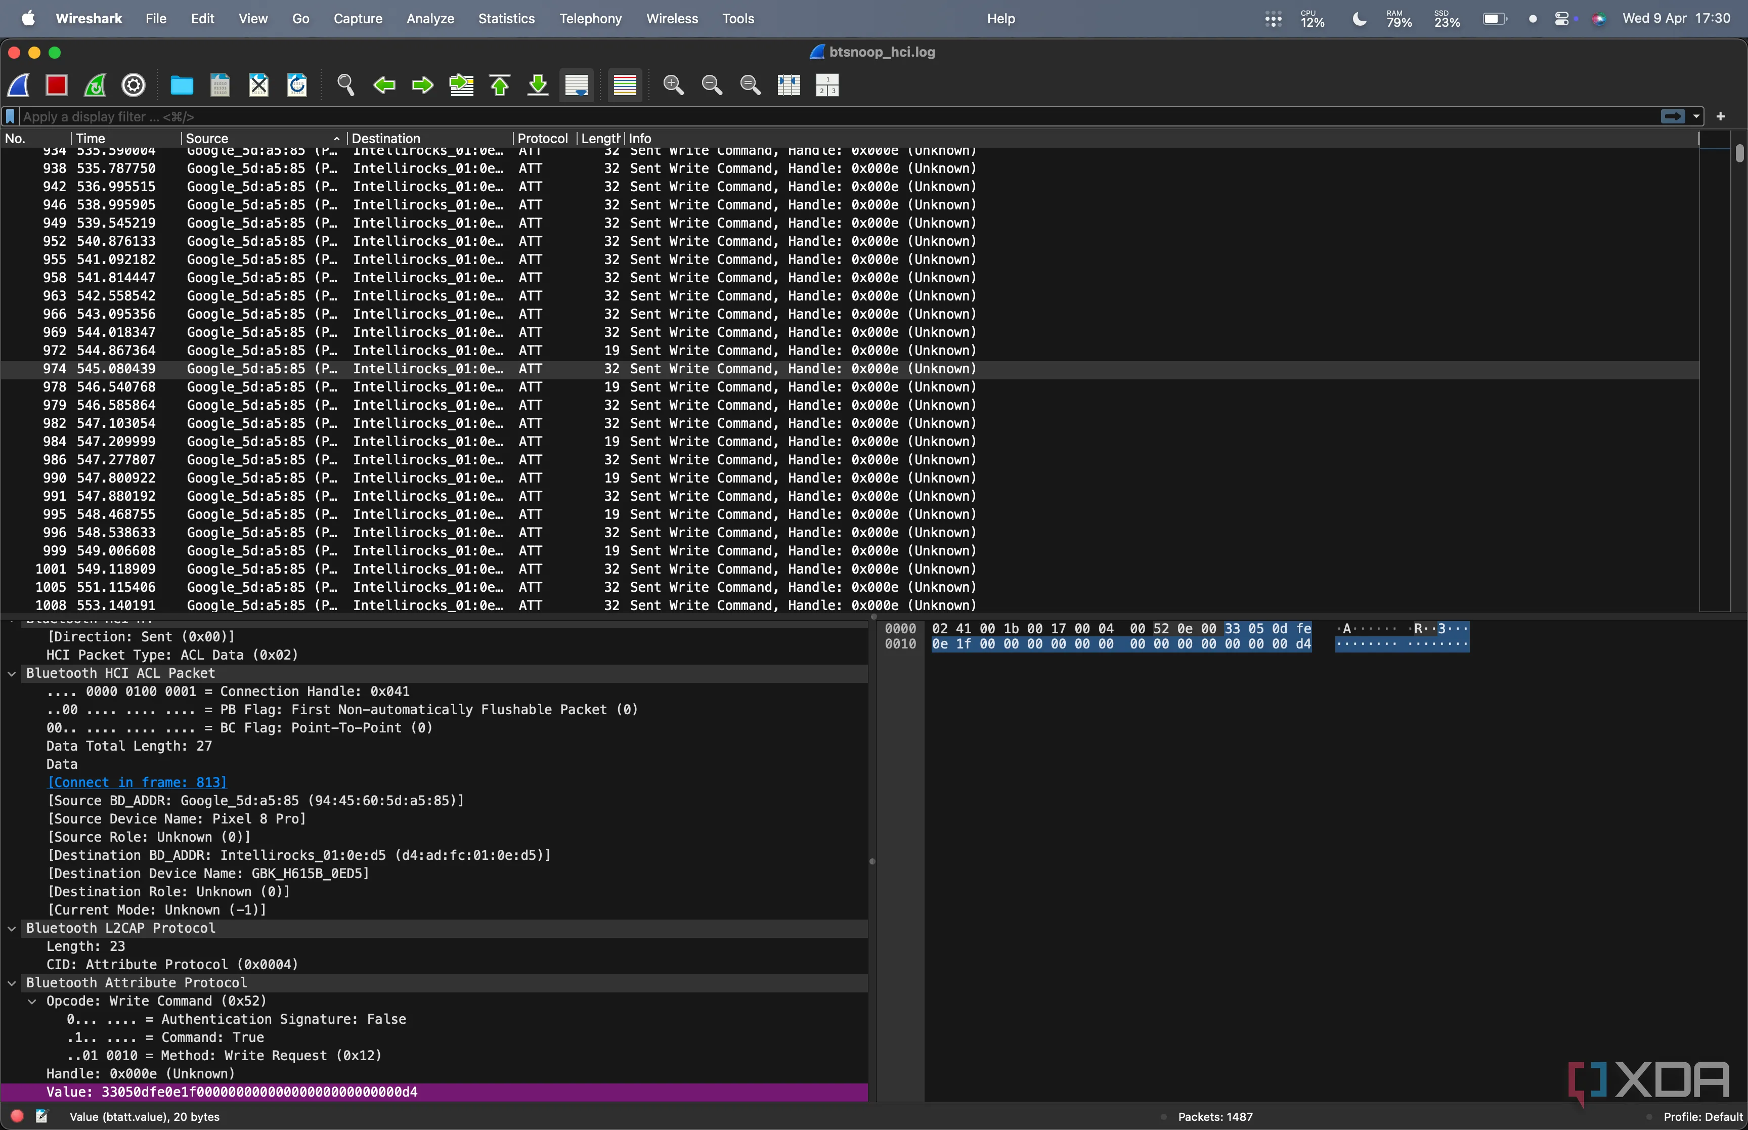This screenshot has height=1130, width=1748.
Task: Close this capture file X icon
Action: click(258, 85)
